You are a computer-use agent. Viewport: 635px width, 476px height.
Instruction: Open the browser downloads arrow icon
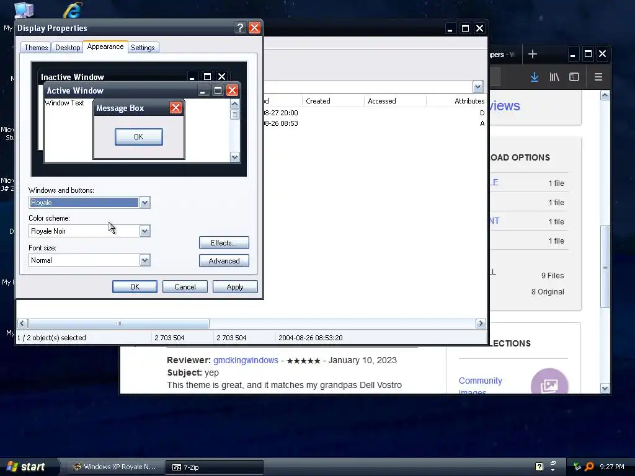coord(535,77)
